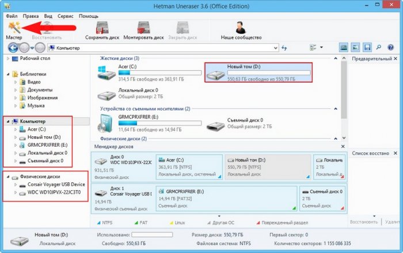The width and height of the screenshot is (403, 253).
Task: Open the view options dropdown arrow
Action: pyautogui.click(x=321, y=48)
